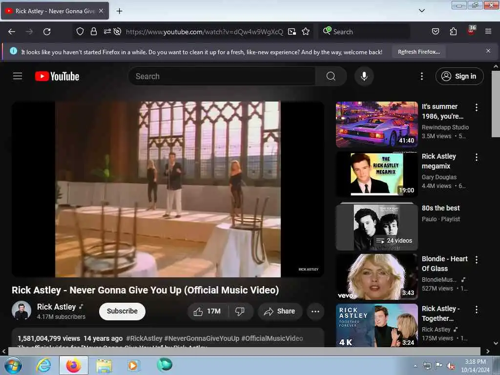Viewport: 500px width, 375px height.
Task: Open the Save to Pocket icon
Action: (x=435, y=31)
